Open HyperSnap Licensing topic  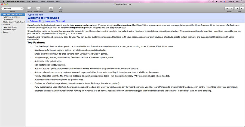[x=11, y=17]
